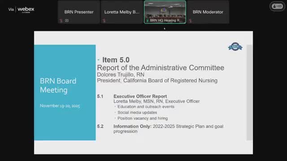The image size is (287, 161).
Task: Click 'Information Only:' strategic plan item
Action: coord(168,129)
